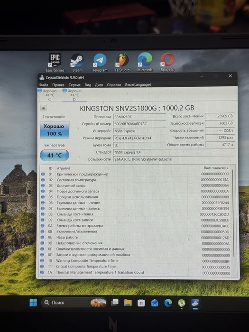Click the Windows Start button

pyautogui.click(x=33, y=303)
